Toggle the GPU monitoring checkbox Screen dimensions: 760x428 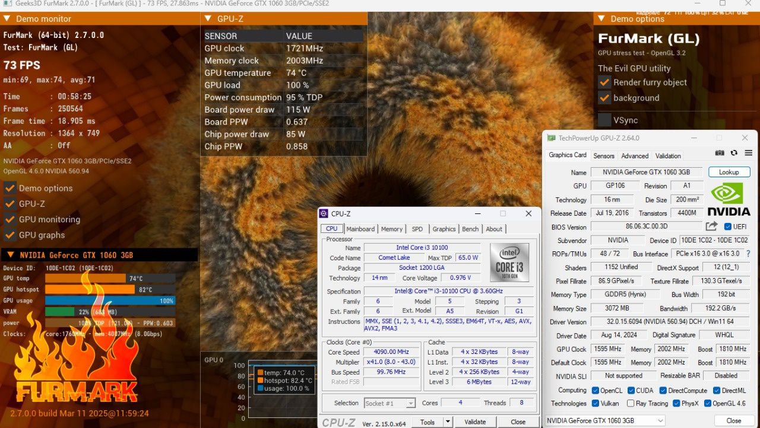pos(10,219)
